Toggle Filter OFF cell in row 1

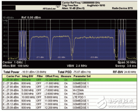[x=39, y=80]
